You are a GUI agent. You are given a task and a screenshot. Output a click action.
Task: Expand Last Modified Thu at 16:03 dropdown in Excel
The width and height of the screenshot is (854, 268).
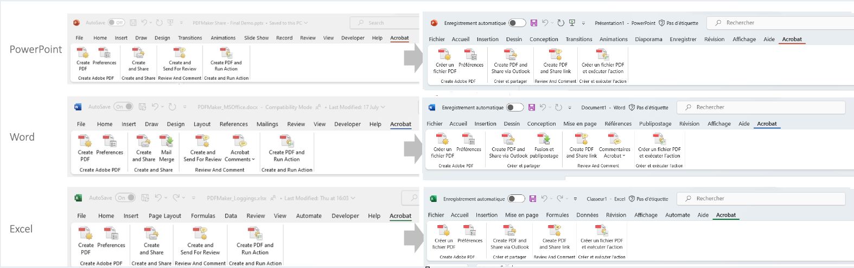[x=353, y=198]
